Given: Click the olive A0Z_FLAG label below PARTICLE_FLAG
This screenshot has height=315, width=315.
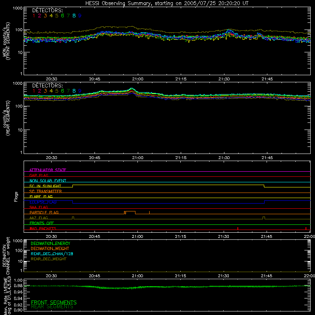Looking at the screenshot, I should click(x=39, y=218).
